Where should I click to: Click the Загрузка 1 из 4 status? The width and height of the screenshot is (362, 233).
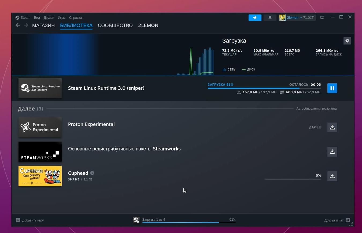[154, 219]
